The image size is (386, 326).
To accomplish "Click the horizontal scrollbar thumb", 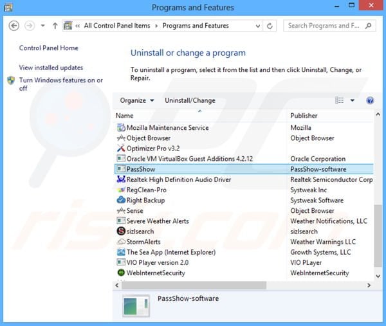I will (x=194, y=285).
